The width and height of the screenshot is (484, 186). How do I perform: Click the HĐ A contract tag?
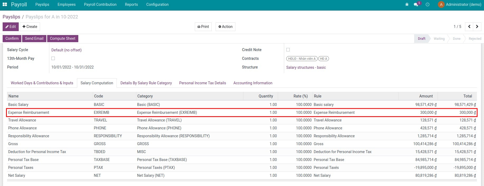click(x=323, y=59)
